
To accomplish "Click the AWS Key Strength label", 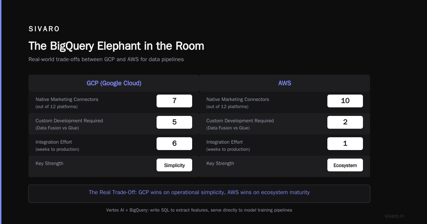I will coord(220,163).
